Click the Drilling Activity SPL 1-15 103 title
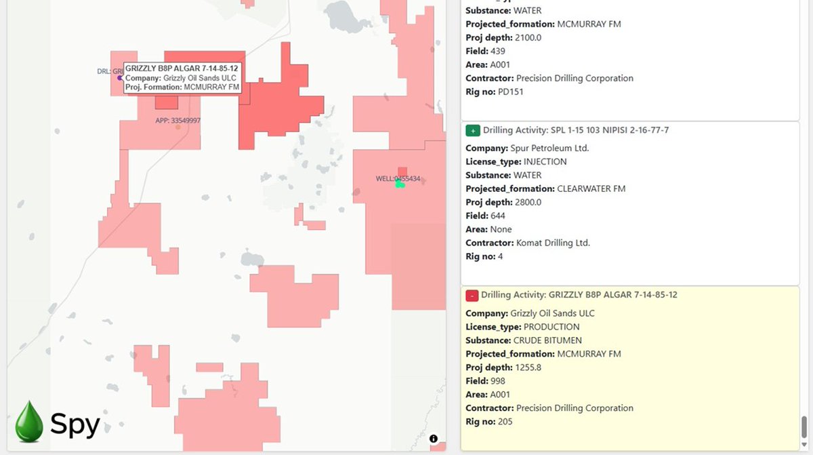 576,130
